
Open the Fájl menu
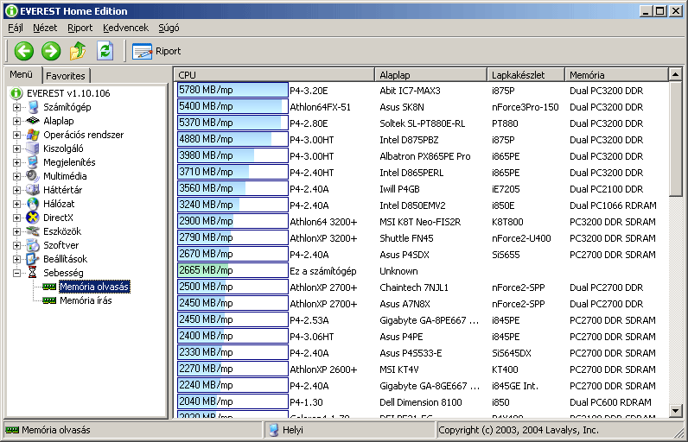click(16, 28)
